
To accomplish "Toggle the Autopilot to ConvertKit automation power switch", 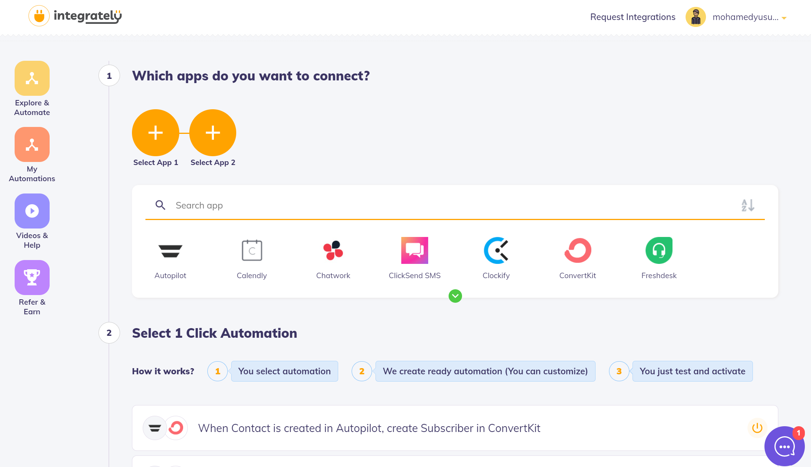I will tap(757, 428).
